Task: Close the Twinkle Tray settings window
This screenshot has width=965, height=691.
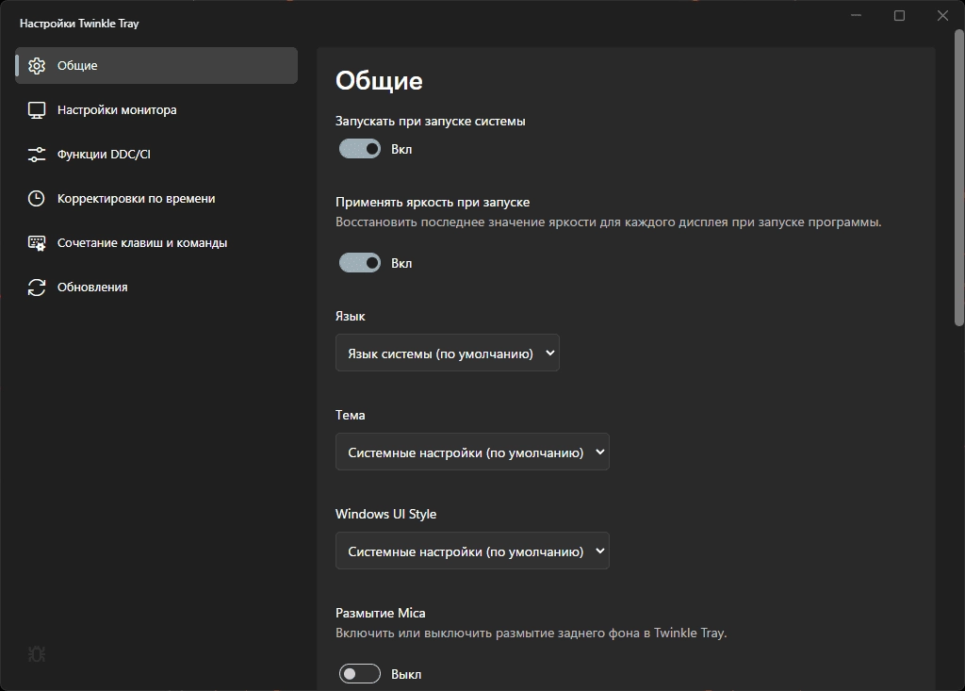Action: coord(942,15)
